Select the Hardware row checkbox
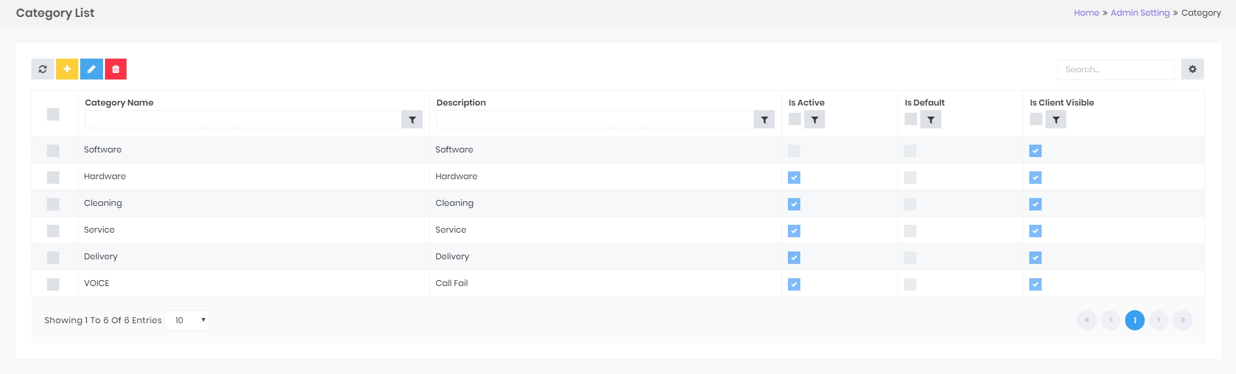 (x=53, y=177)
